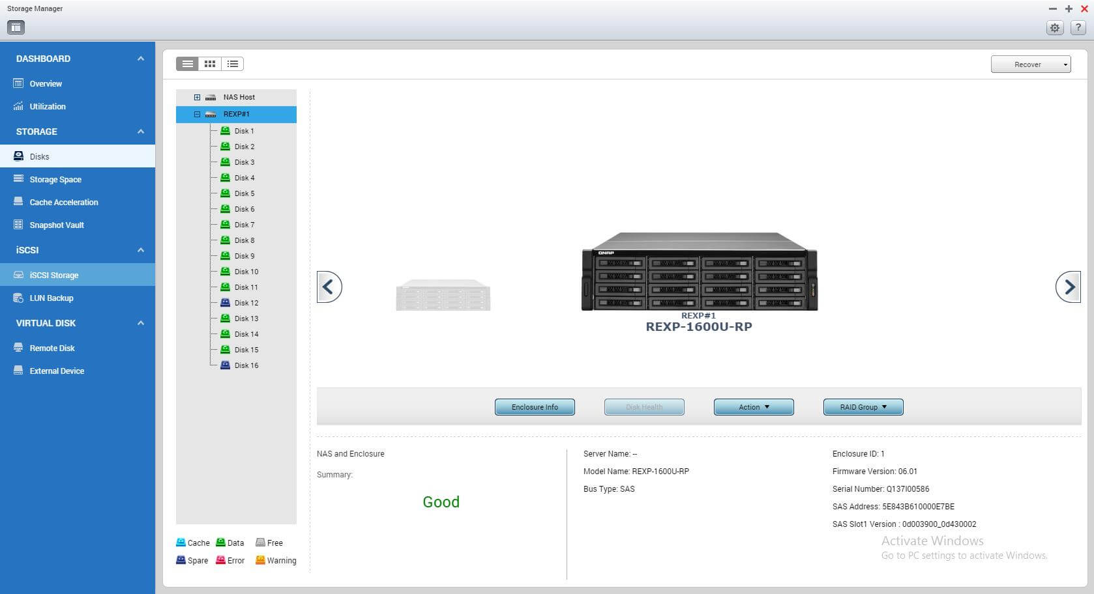The width and height of the screenshot is (1094, 594).
Task: Select Disk 9 in the tree
Action: click(244, 256)
